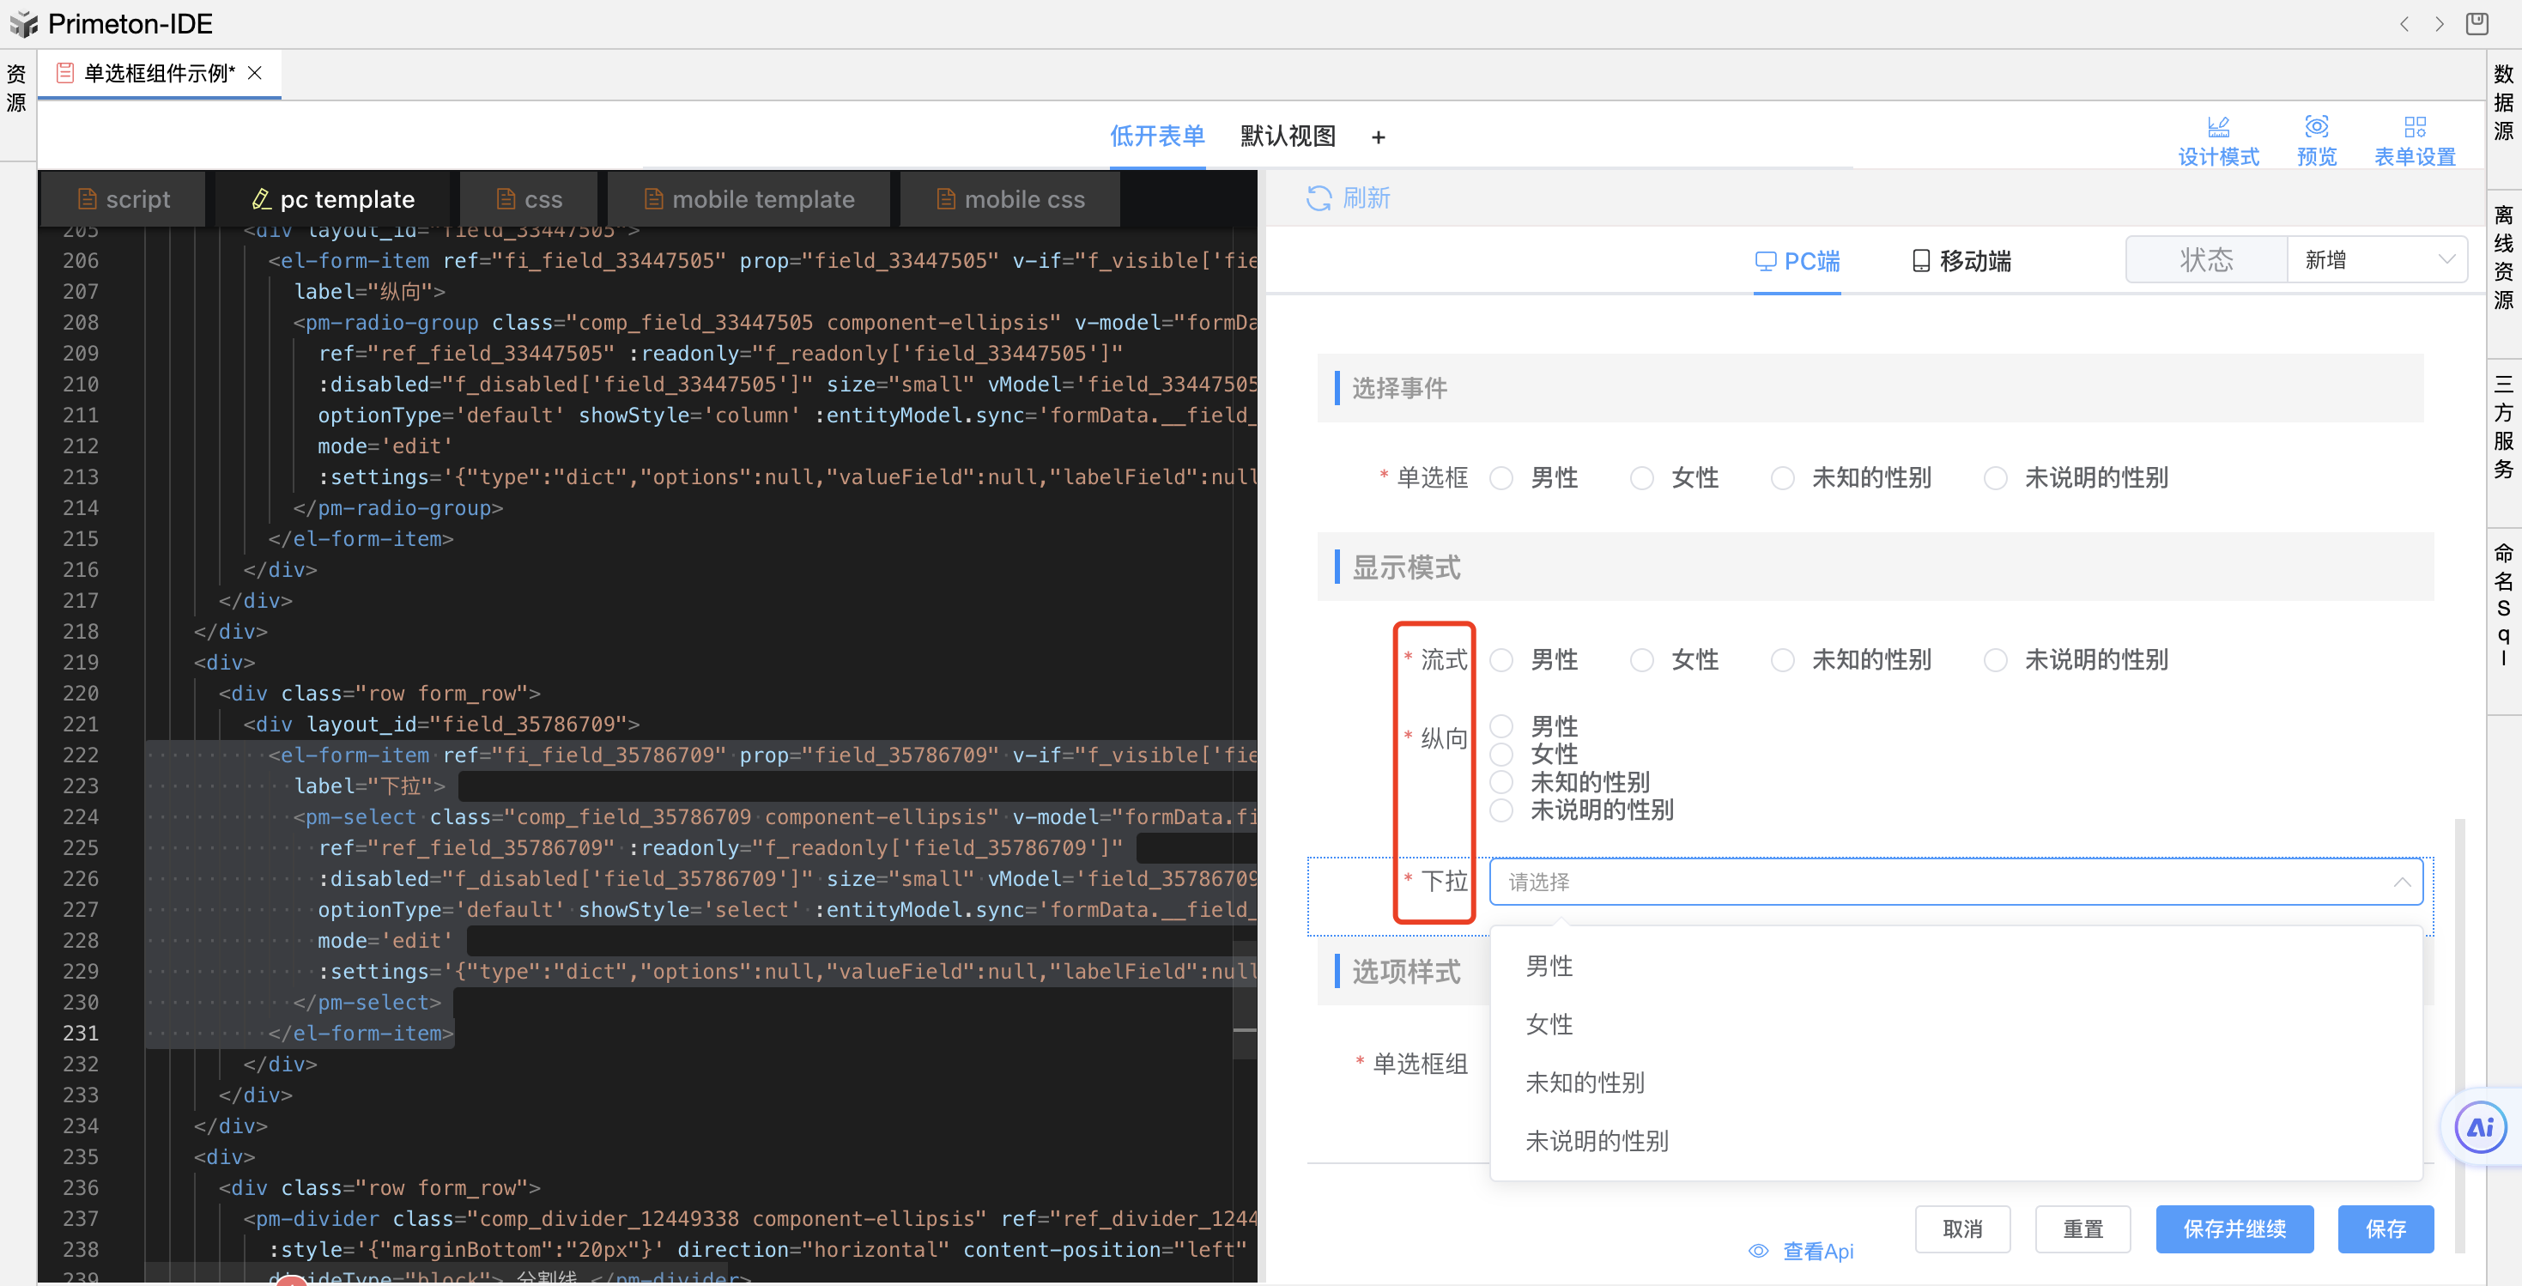Select 男性 radio in 单选框 row
2522x1286 pixels.
[1500, 478]
